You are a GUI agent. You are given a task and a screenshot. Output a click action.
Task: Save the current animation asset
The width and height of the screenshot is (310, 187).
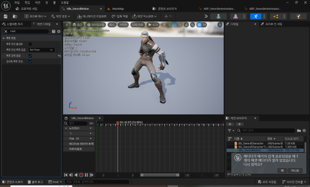click(6, 16)
